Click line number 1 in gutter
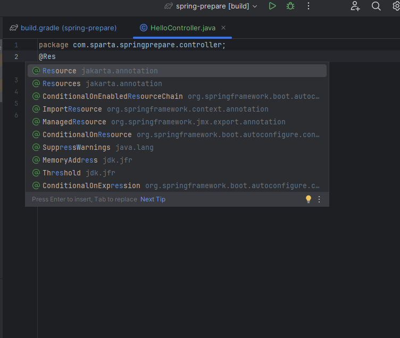The height and width of the screenshot is (338, 400). coord(16,45)
